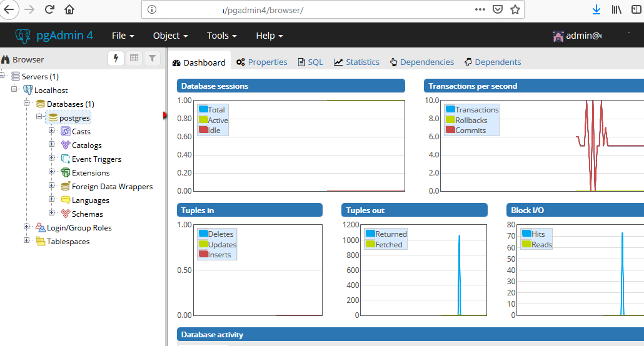This screenshot has width=644, height=346.
Task: Click the pgAdmin 4 elephant logo
Action: point(23,36)
